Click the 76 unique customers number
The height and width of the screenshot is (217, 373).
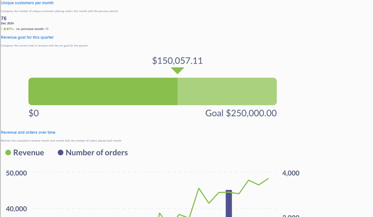(4, 19)
